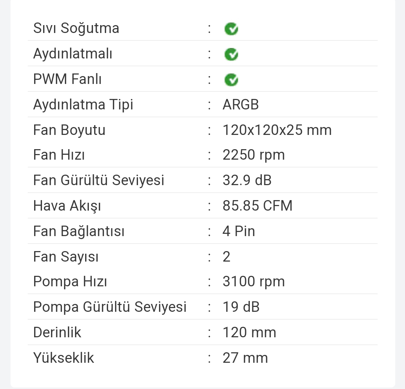This screenshot has width=405, height=389.
Task: Click the green check icon beside Aydınlatmalı
Action: 231,54
